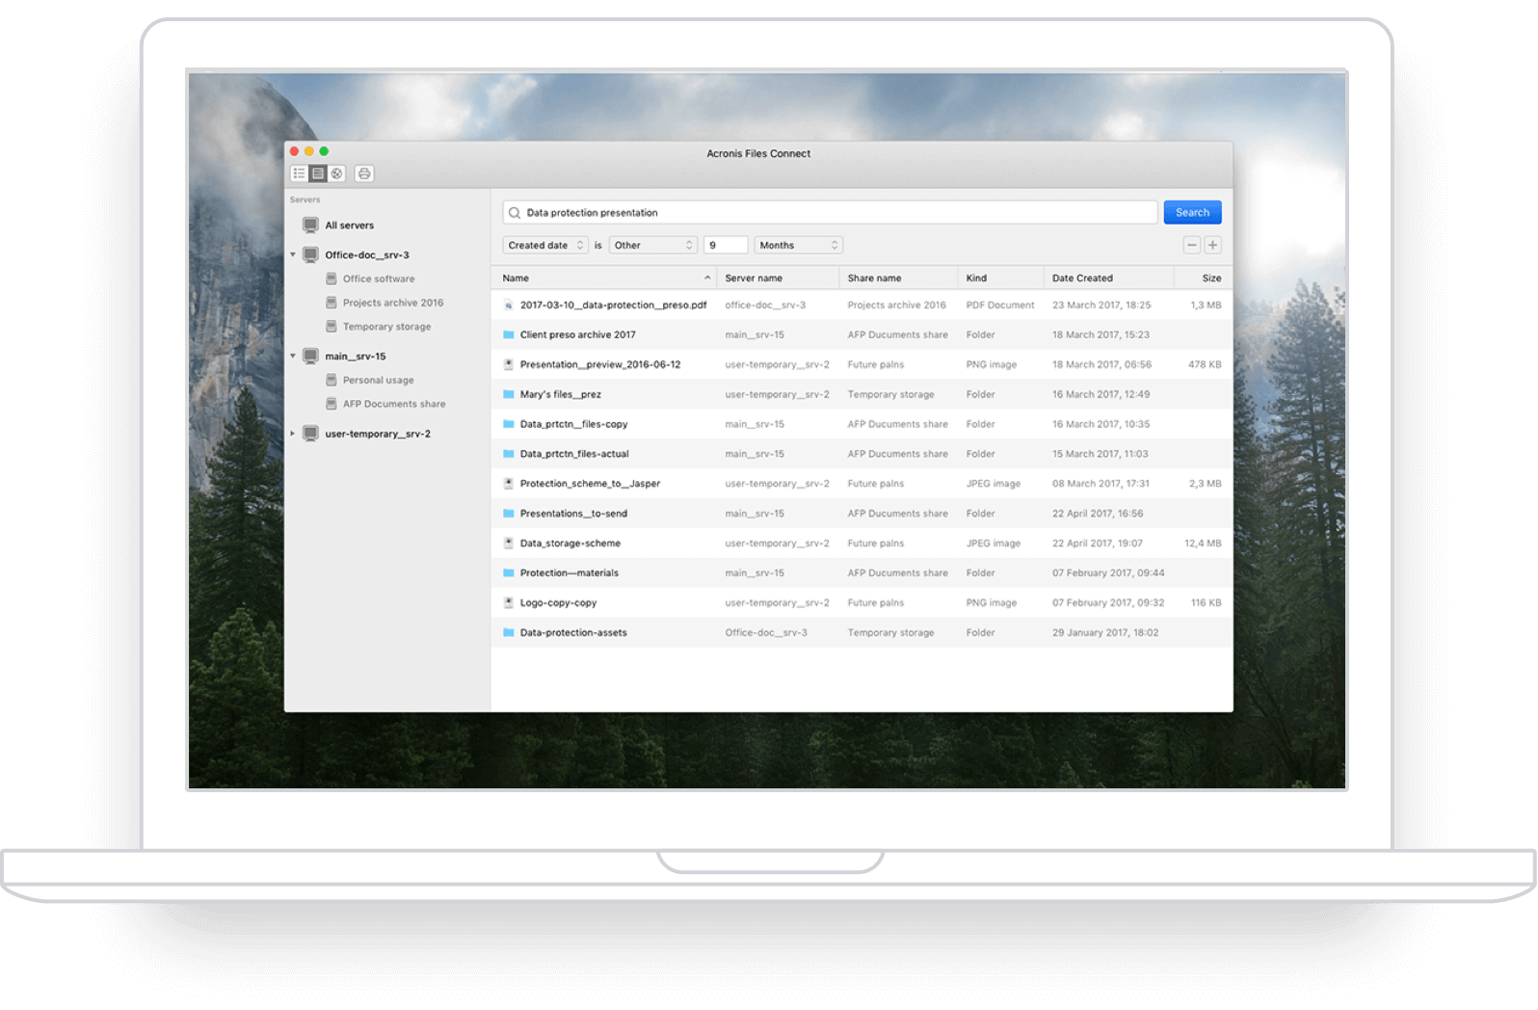
Task: Click the blue Search button
Action: tap(1192, 212)
